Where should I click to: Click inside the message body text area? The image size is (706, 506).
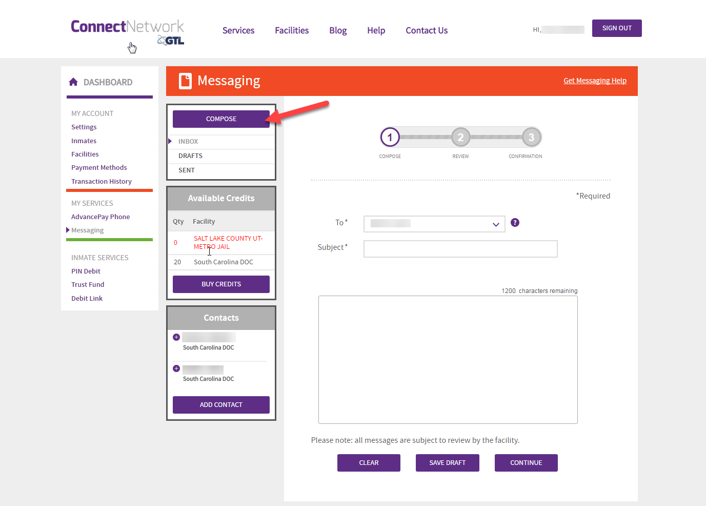click(x=448, y=360)
